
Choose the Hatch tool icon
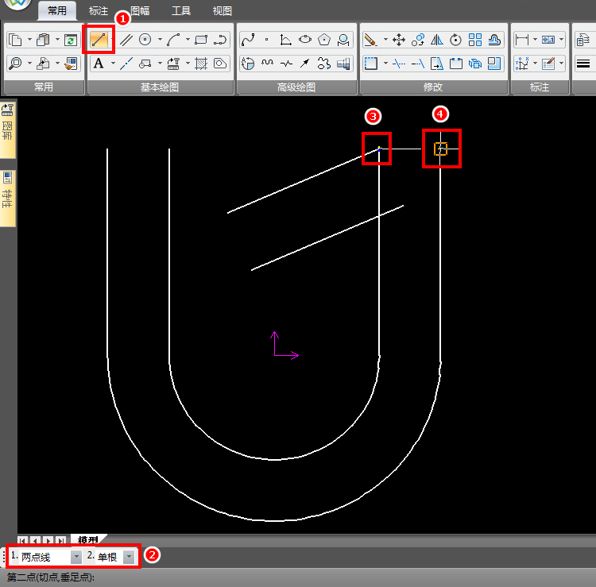pos(200,64)
